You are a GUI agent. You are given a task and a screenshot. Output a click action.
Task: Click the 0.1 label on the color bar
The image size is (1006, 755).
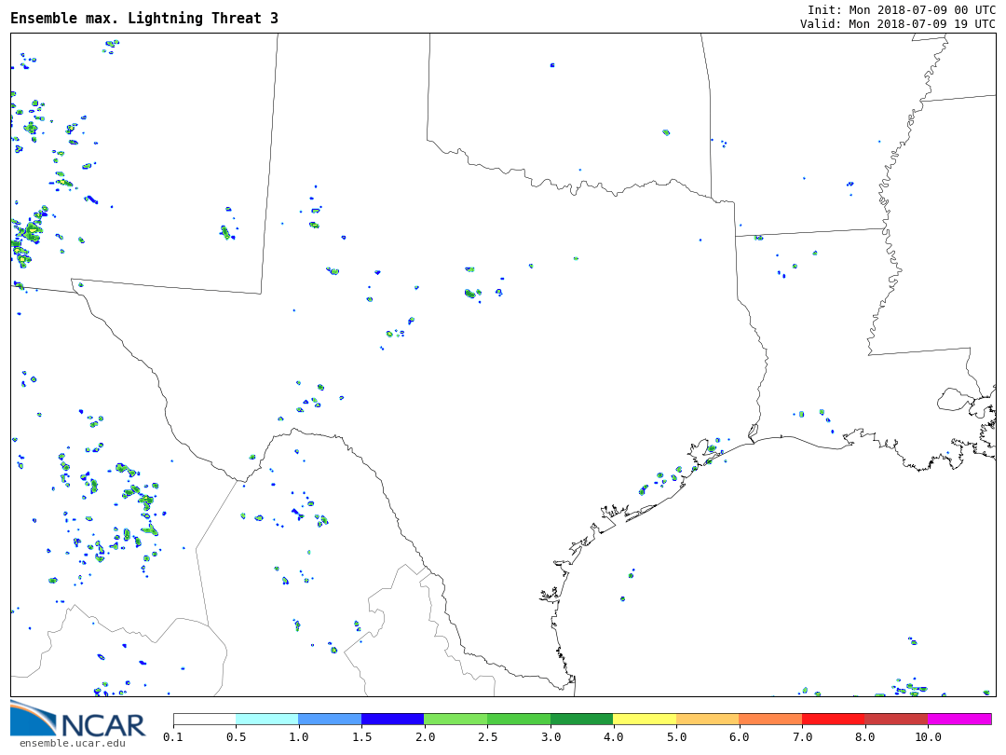coord(173,737)
